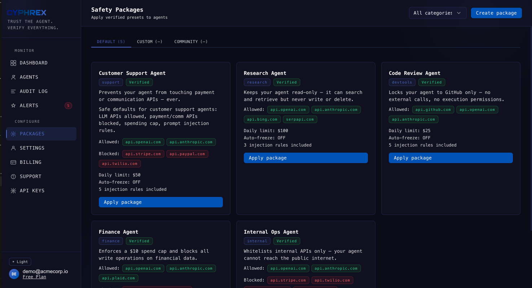Click the devtools tag under Code Review Agent

tap(402, 82)
